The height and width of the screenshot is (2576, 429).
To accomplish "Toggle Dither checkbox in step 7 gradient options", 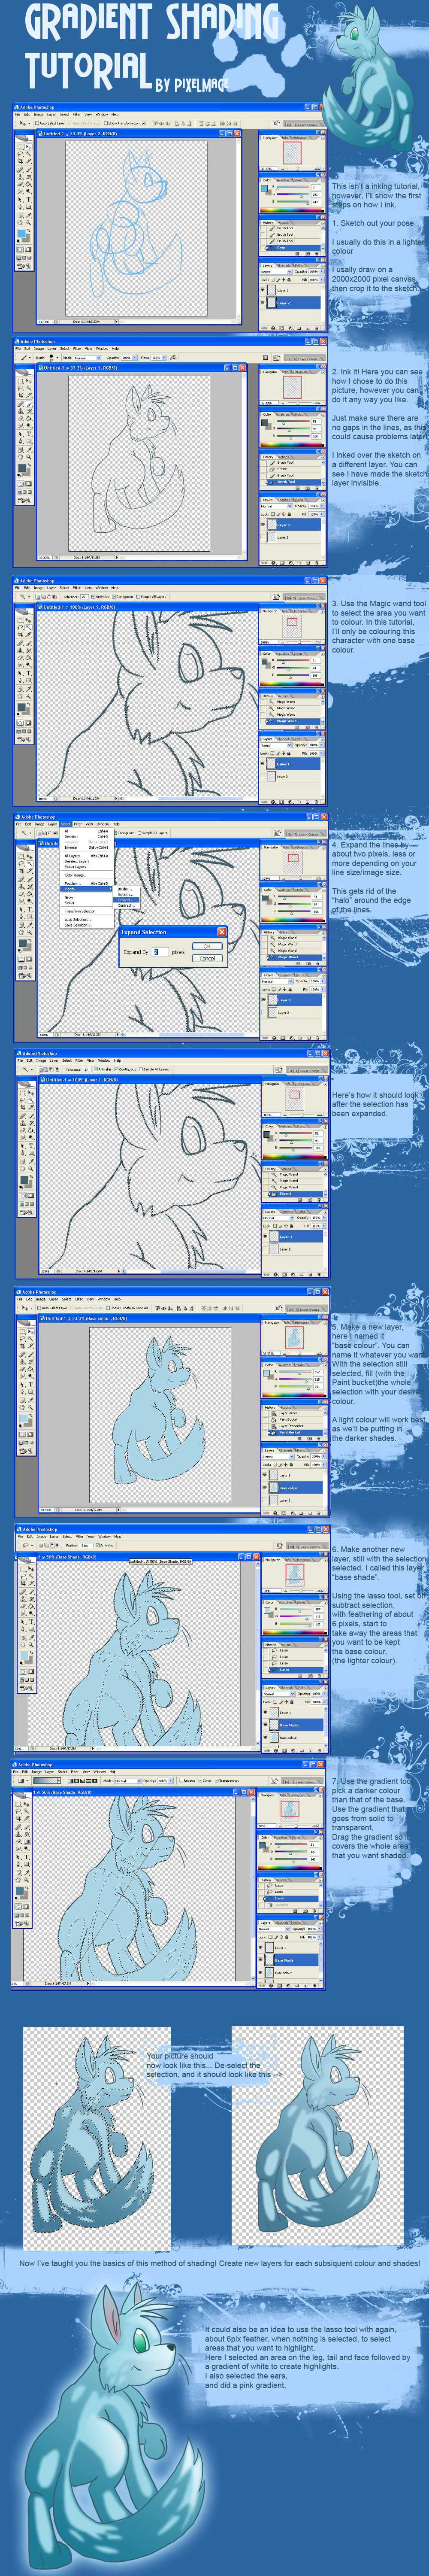I will [x=201, y=1781].
